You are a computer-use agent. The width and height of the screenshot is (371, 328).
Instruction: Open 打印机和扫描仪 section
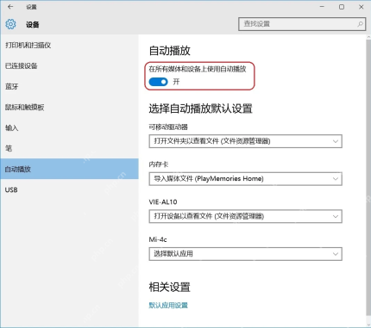(x=69, y=45)
